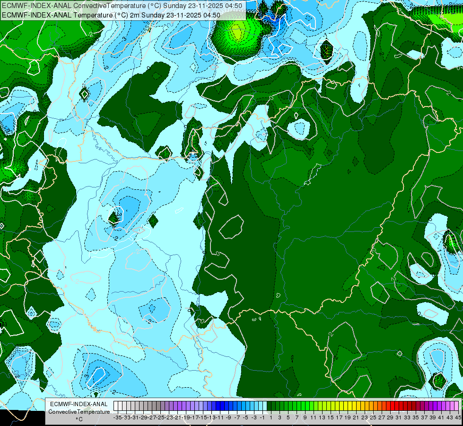Click the 31 scale value
This screenshot has width=463, height=426.
[x=399, y=417]
